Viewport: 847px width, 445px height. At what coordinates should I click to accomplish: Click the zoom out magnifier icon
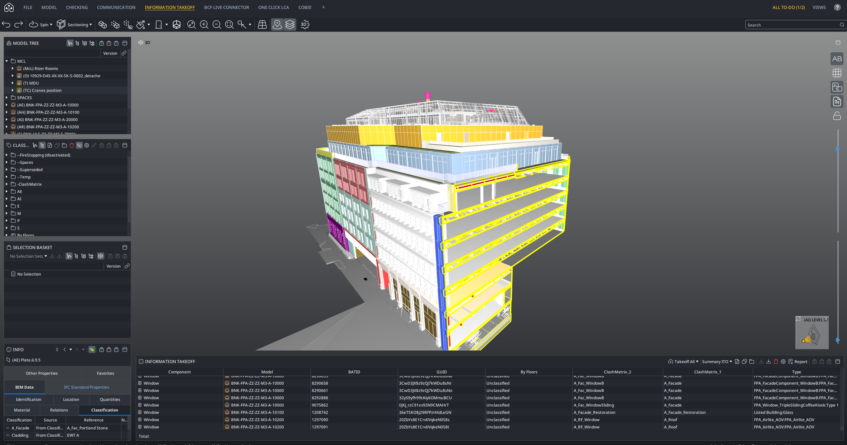pos(216,25)
